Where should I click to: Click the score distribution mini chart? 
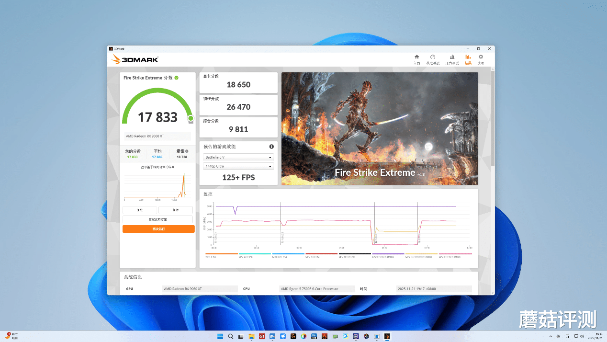point(158,186)
